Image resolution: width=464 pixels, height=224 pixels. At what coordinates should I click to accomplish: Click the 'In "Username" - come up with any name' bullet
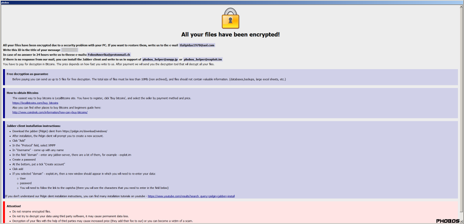click(x=38, y=150)
